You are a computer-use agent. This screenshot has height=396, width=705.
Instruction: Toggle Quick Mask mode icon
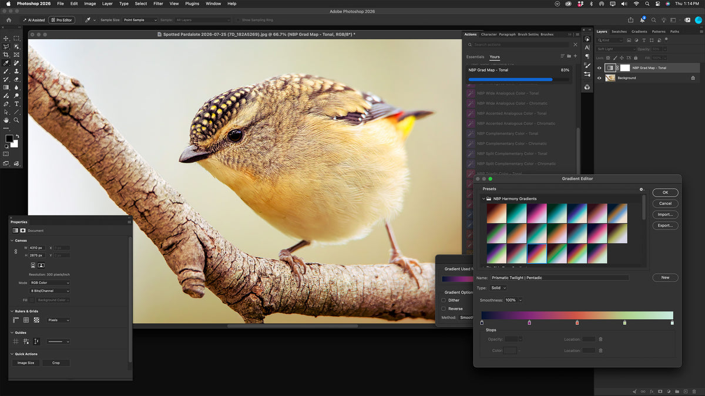coord(6,154)
